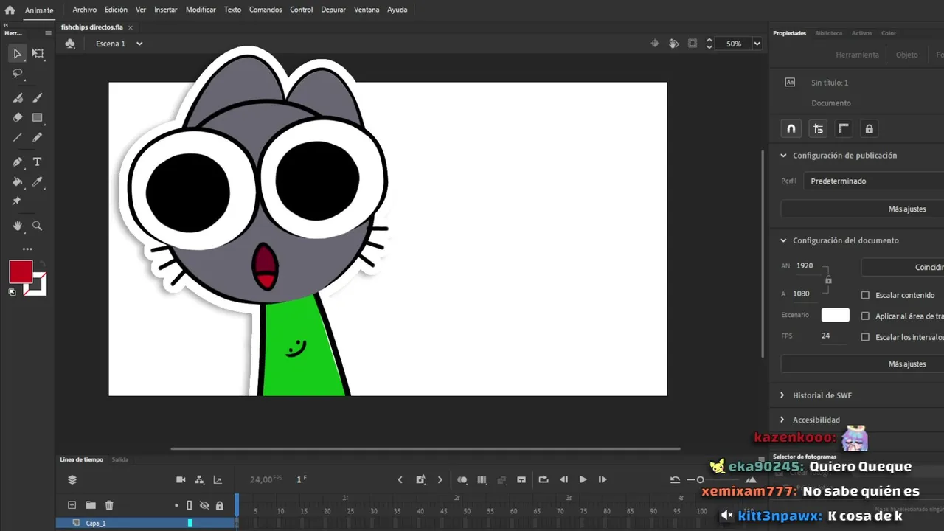This screenshot has height=531, width=944.
Task: Select the Eraser tool
Action: pyautogui.click(x=18, y=117)
